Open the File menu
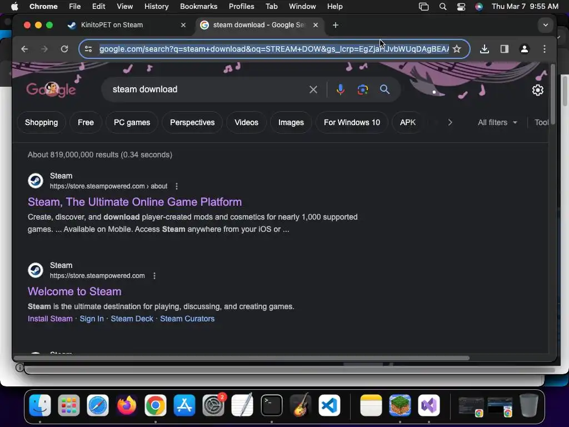The width and height of the screenshot is (569, 427). (75, 7)
